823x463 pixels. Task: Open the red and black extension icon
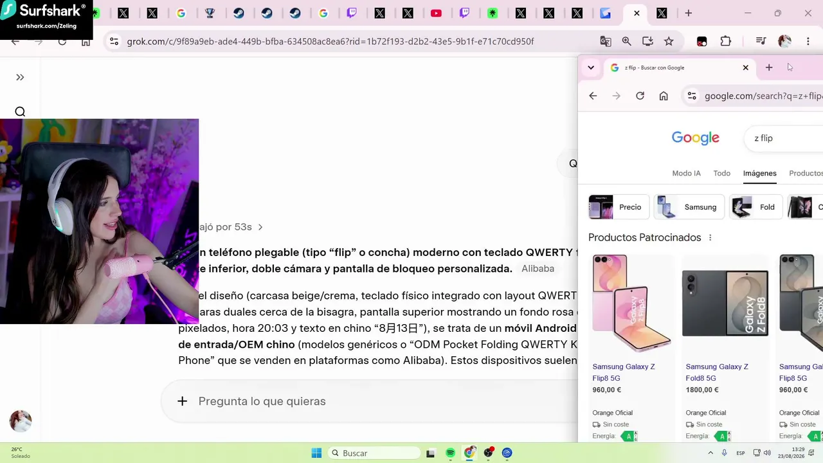701,41
